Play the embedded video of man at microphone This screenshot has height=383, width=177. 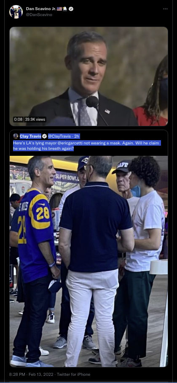click(89, 76)
